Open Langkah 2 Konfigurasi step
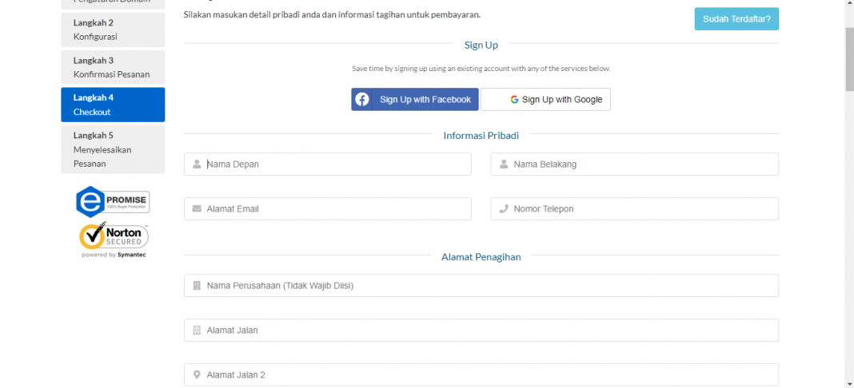The height and width of the screenshot is (388, 854). point(113,30)
